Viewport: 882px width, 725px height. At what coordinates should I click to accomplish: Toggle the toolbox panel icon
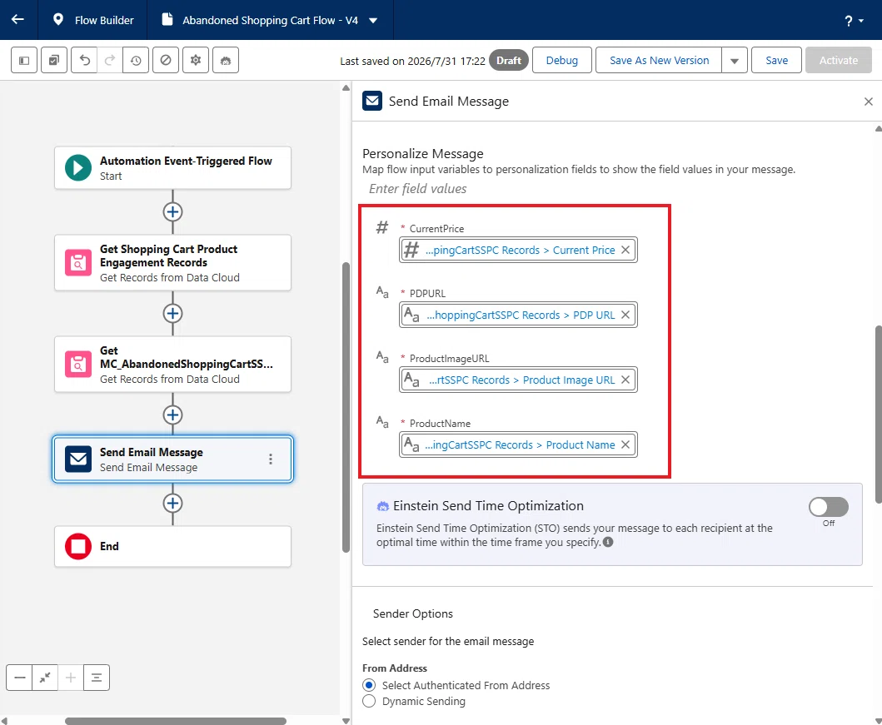(x=24, y=60)
